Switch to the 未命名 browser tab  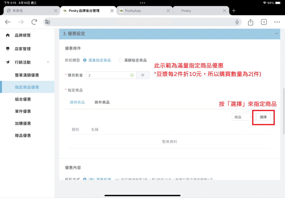click(x=32, y=11)
